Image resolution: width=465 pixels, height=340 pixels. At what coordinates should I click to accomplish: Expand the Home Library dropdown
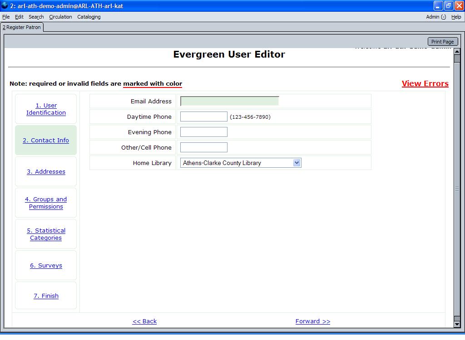297,163
